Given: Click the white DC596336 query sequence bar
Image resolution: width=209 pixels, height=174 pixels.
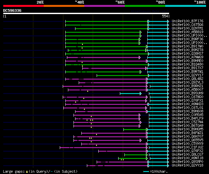Looking at the screenshot, I should [x=86, y=13].
